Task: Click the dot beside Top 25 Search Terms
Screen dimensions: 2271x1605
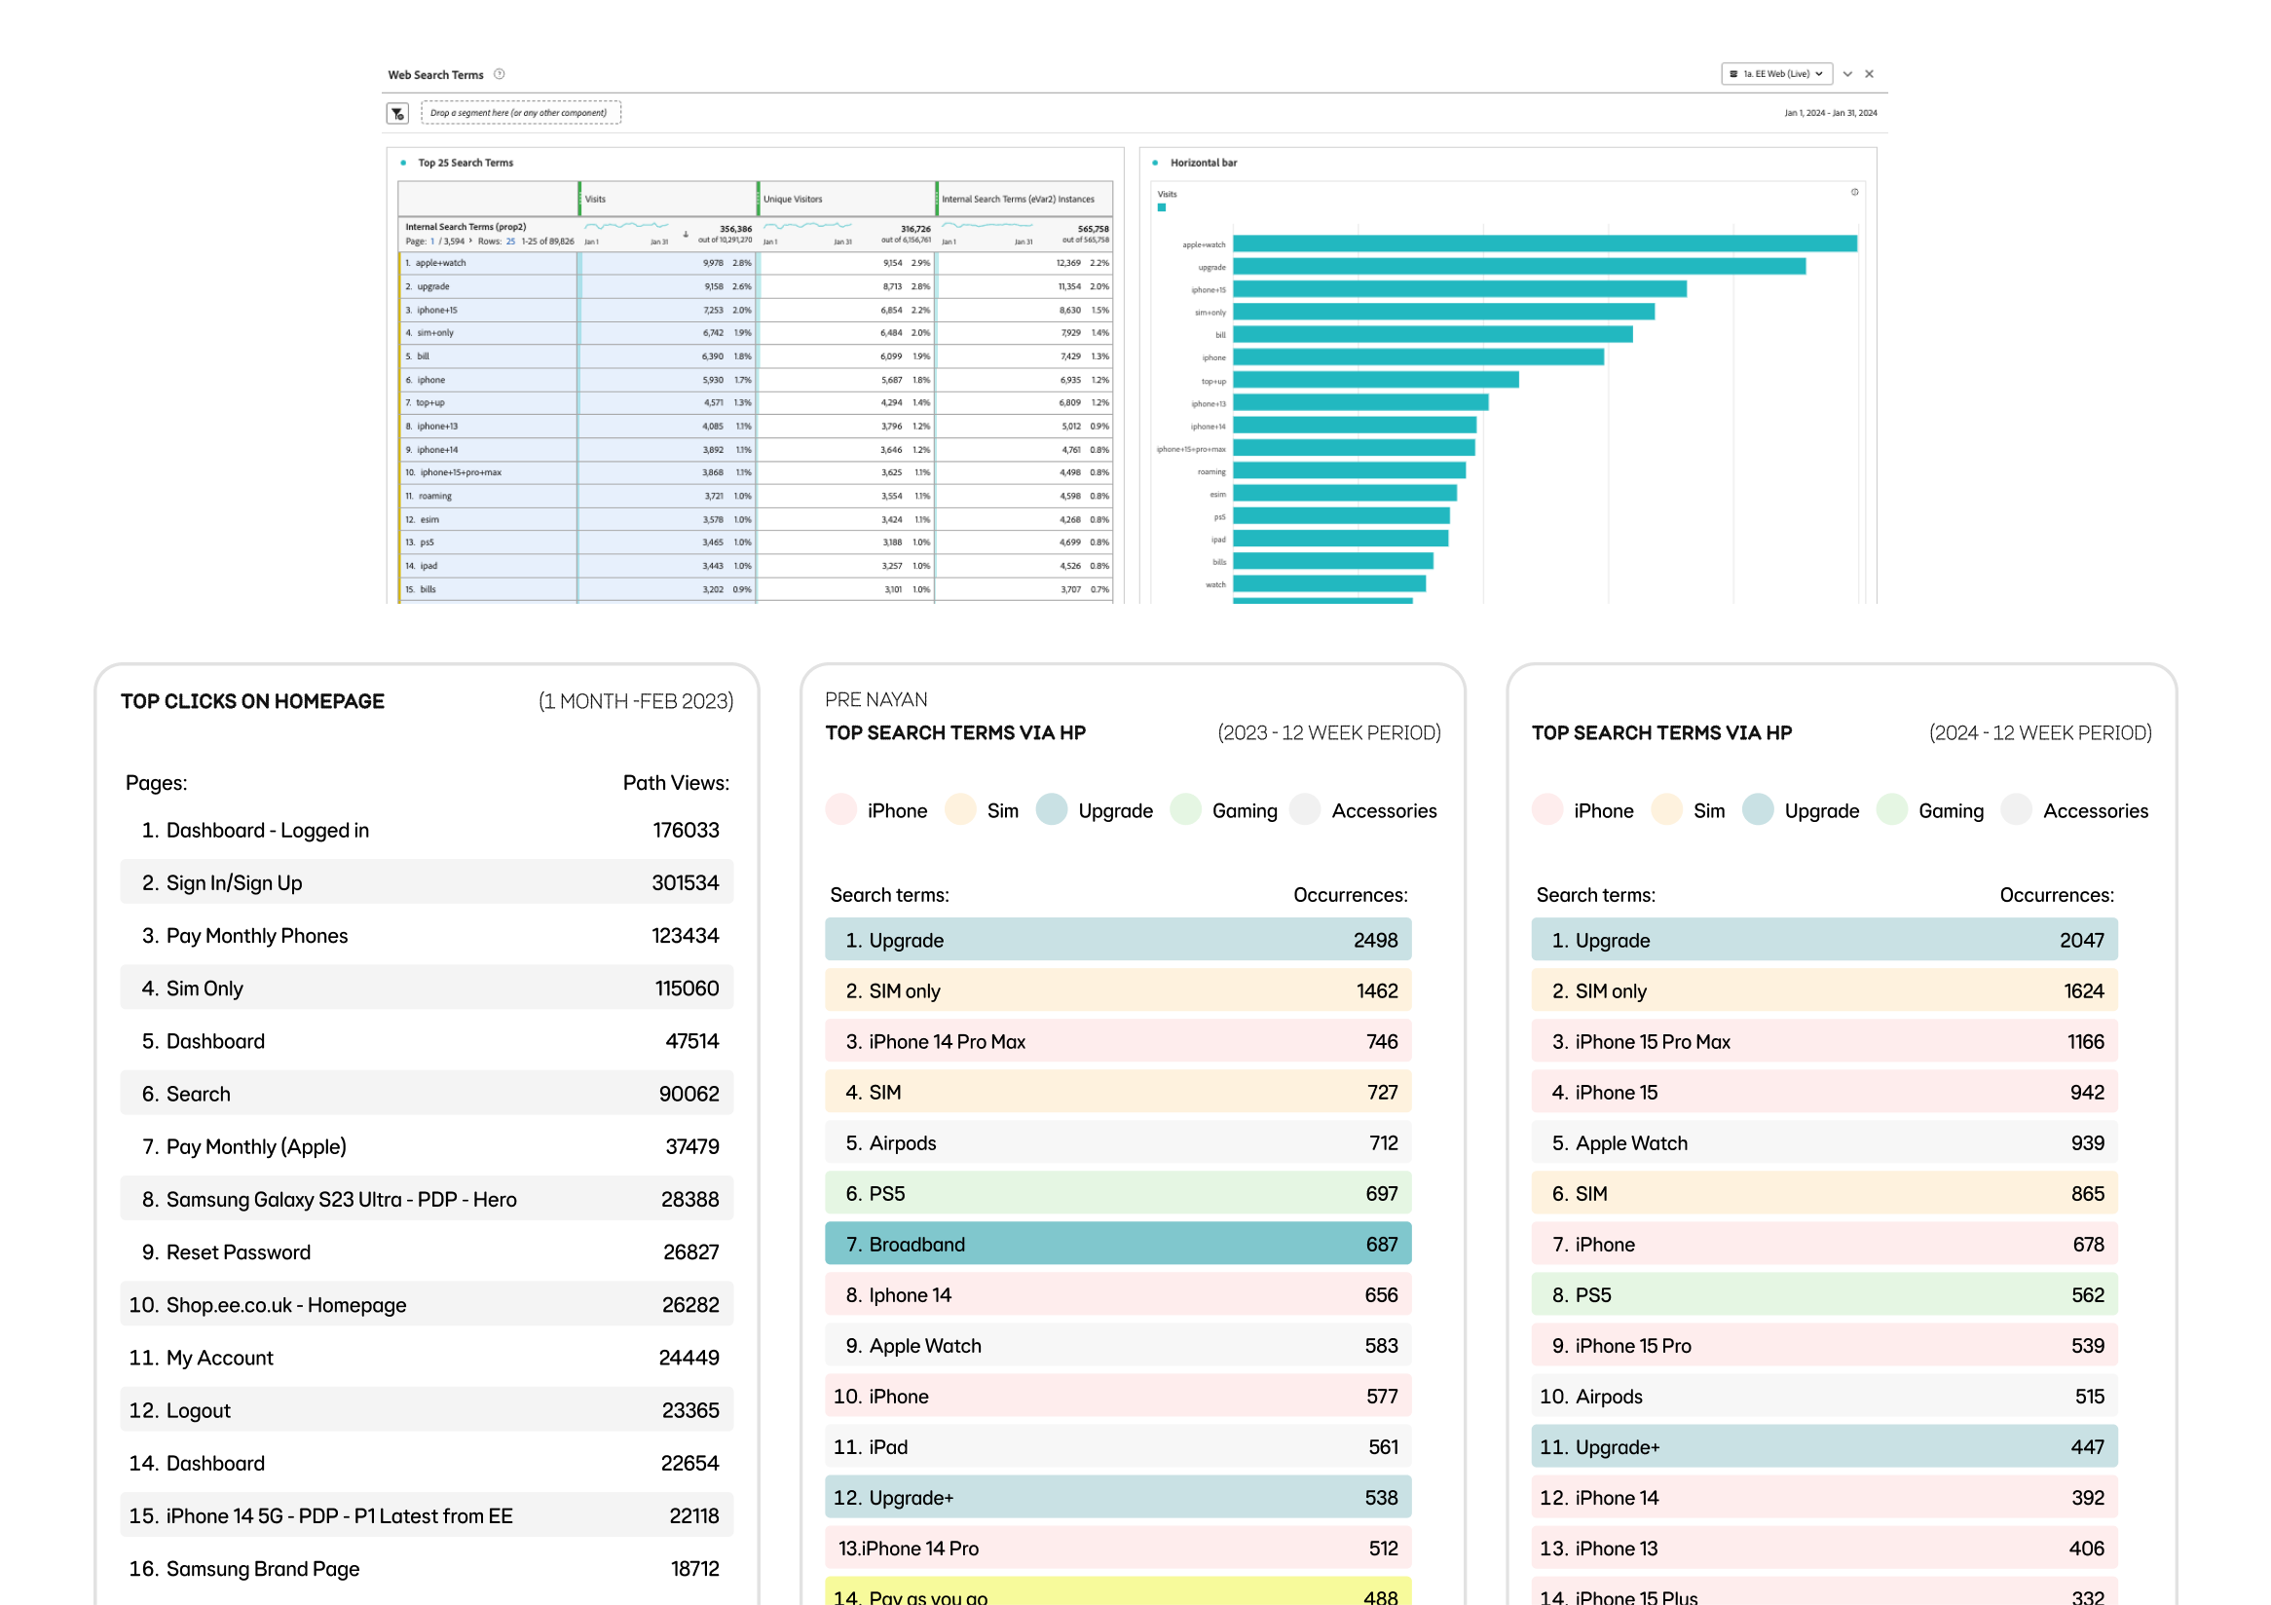Action: coord(403,164)
